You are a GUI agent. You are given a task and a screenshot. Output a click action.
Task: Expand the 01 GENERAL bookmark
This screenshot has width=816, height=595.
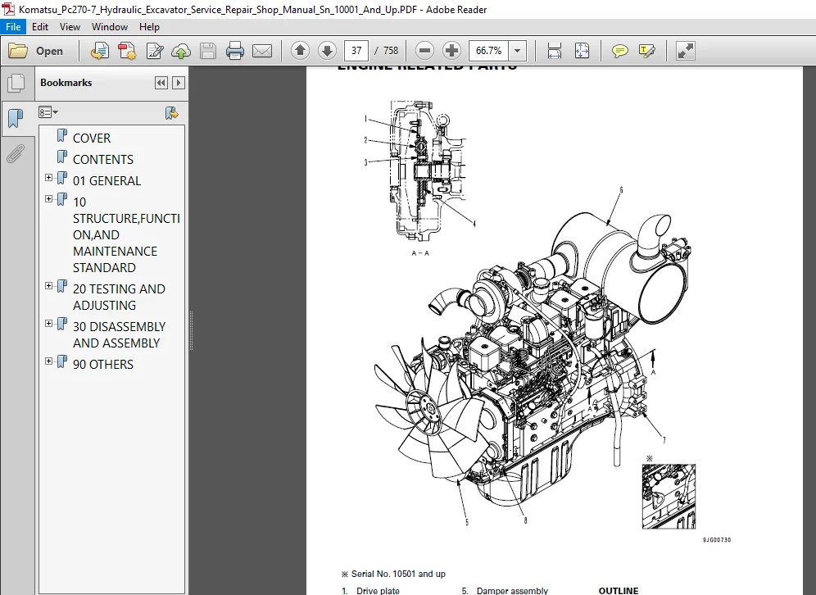(48, 178)
